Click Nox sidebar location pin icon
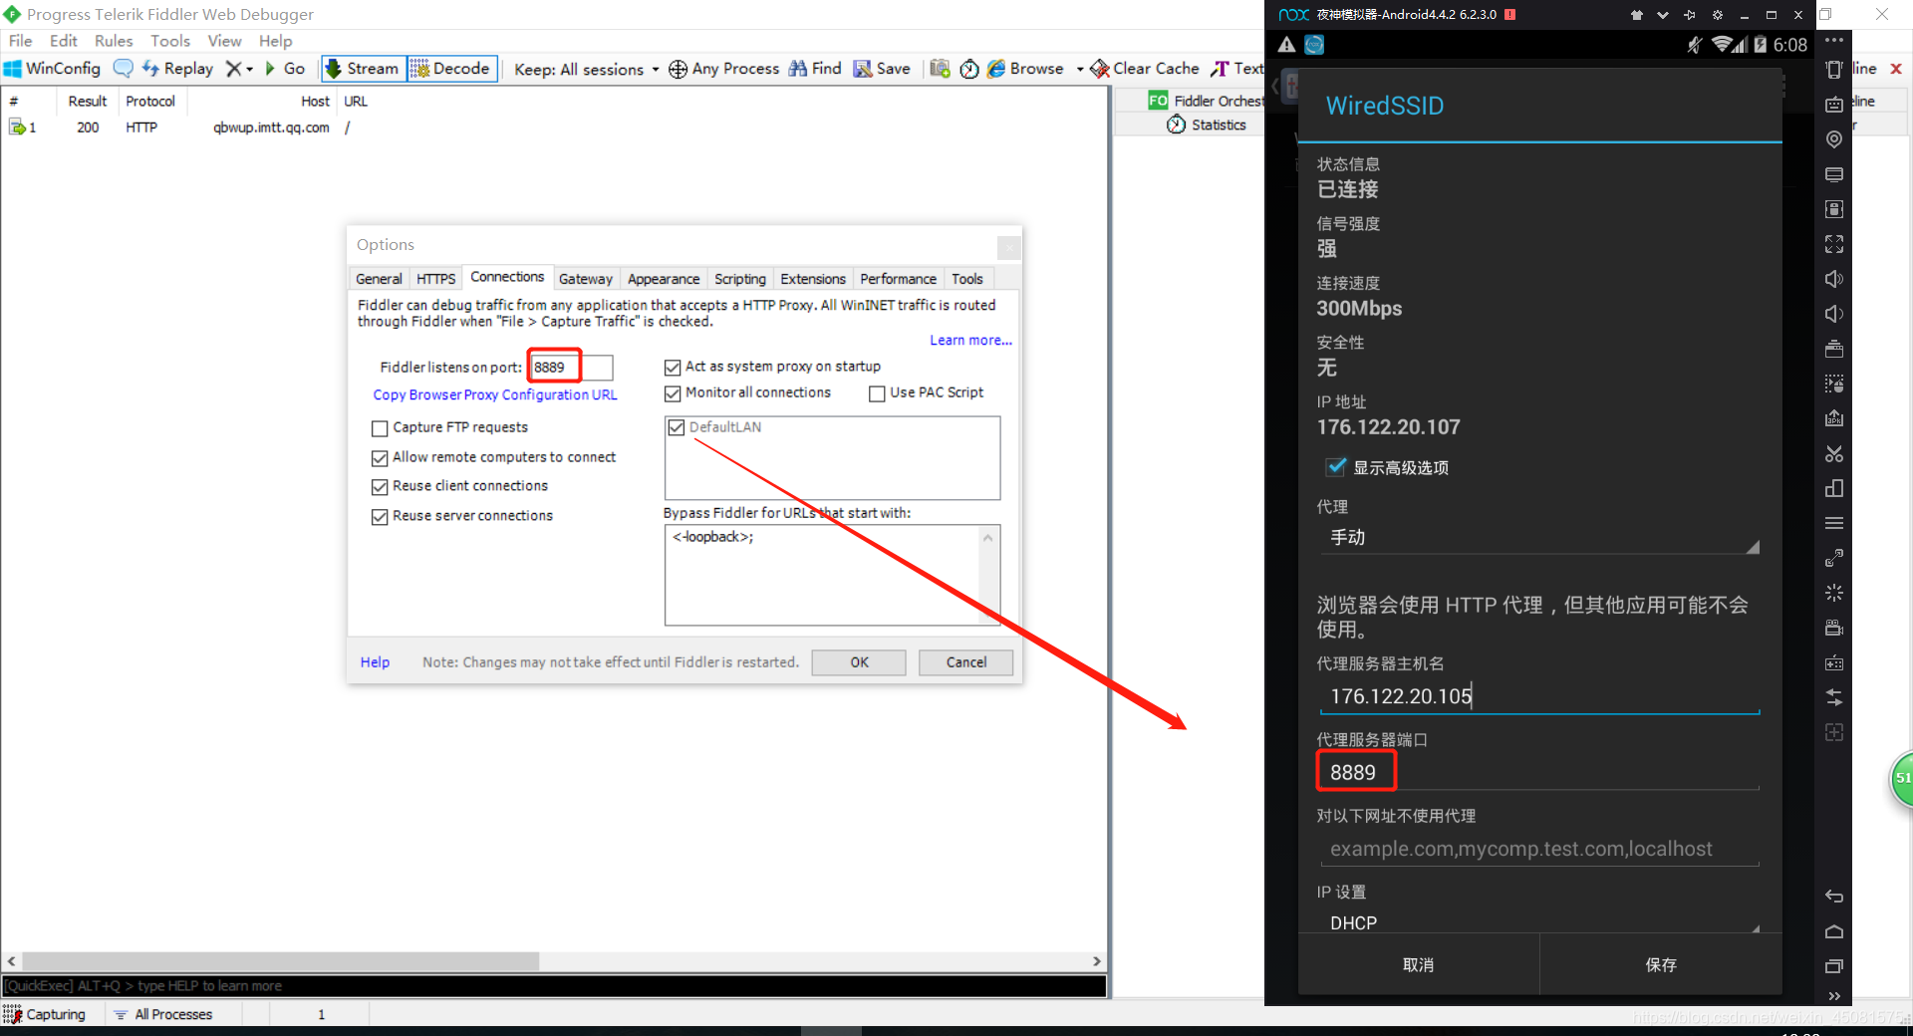The height and width of the screenshot is (1036, 1913). (1834, 139)
